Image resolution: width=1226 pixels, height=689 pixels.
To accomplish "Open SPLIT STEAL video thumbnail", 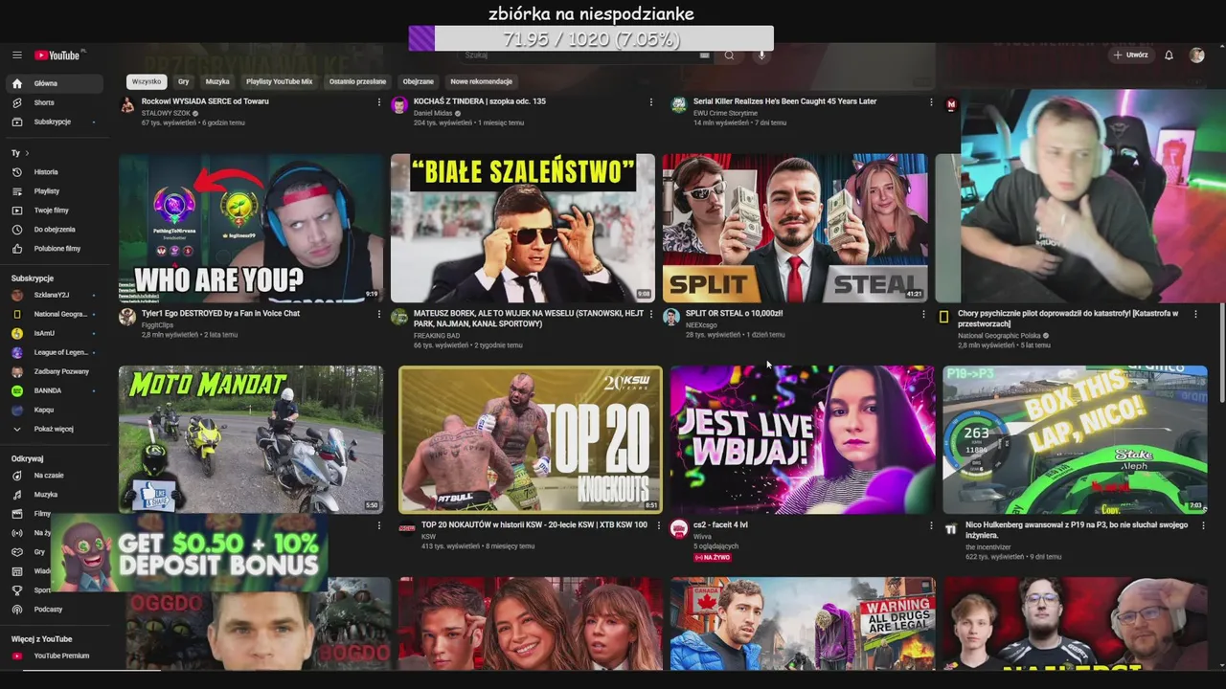I will pos(795,228).
